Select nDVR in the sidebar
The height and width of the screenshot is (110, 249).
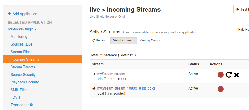tap(15, 97)
